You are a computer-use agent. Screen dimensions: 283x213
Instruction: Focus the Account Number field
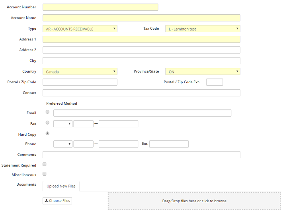[100, 7]
